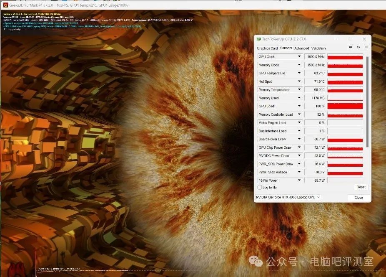The width and height of the screenshot is (386, 277).
Task: Switch to the Graphics Card tab
Action: click(x=267, y=48)
